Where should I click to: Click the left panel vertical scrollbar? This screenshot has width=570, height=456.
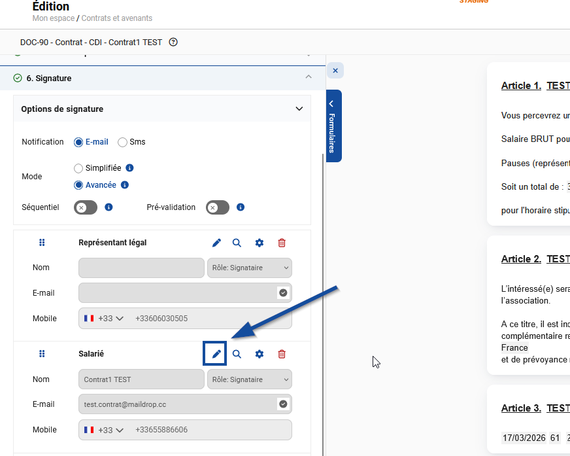(x=322, y=304)
